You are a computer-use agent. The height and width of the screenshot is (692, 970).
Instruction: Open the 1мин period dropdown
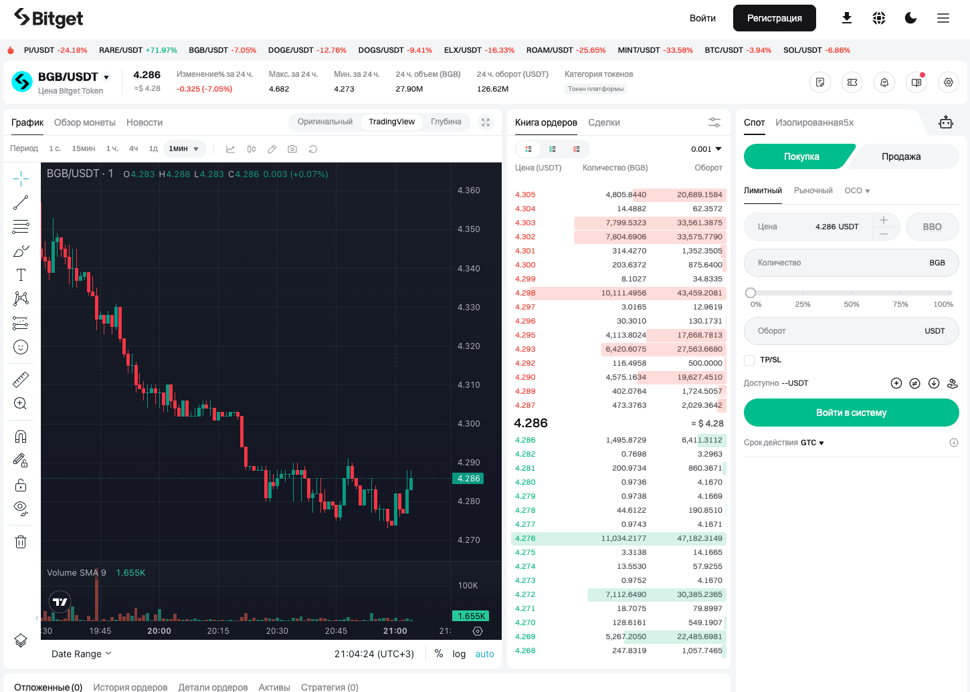pos(184,148)
